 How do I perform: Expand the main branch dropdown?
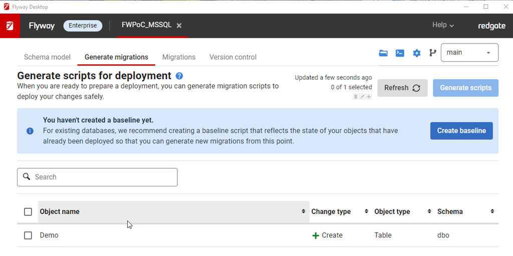(469, 53)
